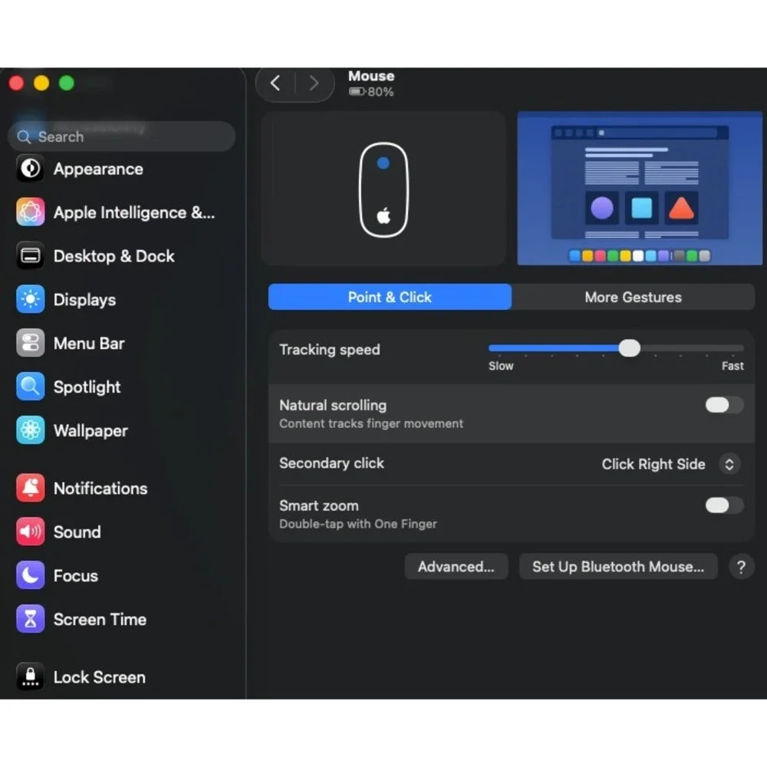
Task: Open the Notifications bell icon
Action: pyautogui.click(x=31, y=488)
